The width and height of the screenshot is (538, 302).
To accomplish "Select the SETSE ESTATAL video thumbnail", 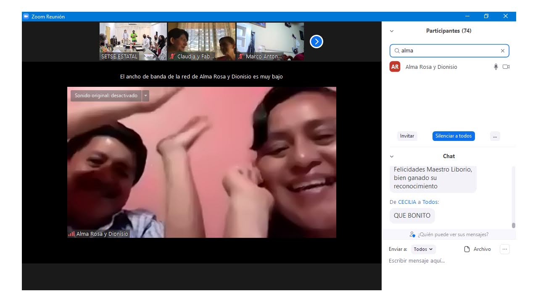I will (133, 42).
